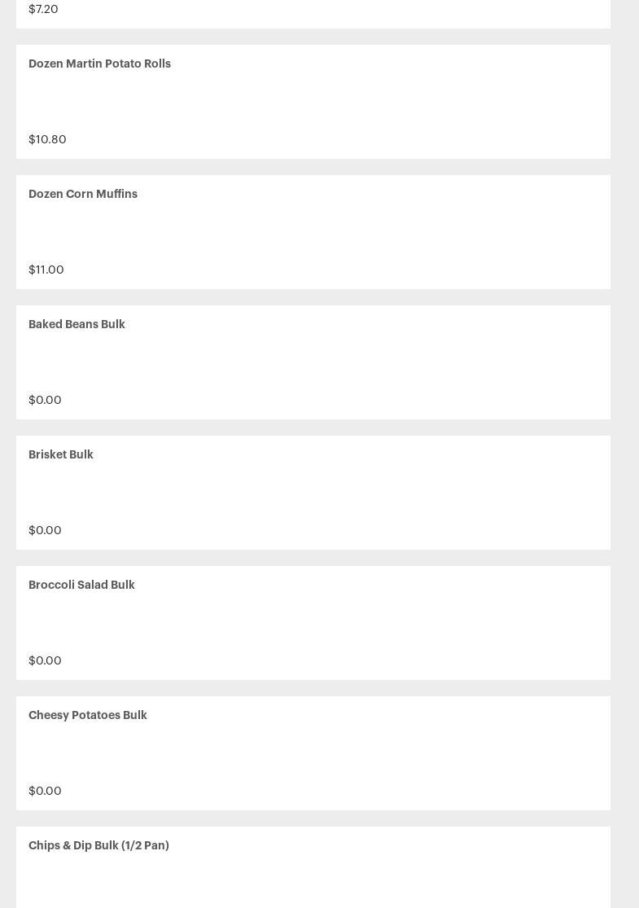Open the Baked Beans Bulk item

tap(77, 324)
